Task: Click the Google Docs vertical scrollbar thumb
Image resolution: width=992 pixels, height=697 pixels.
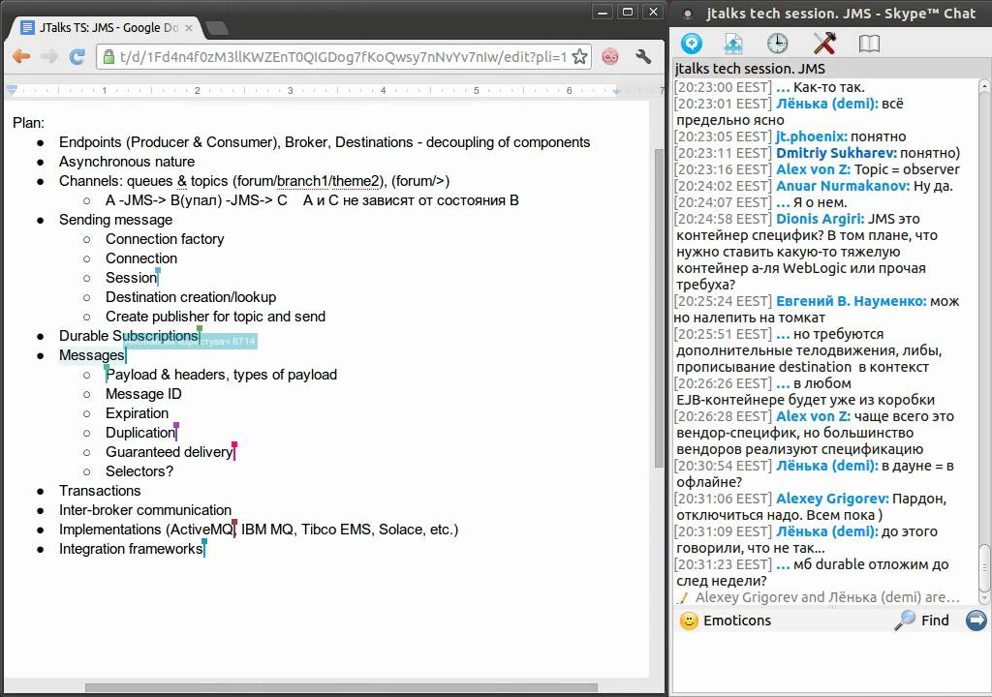Action: coord(659,308)
